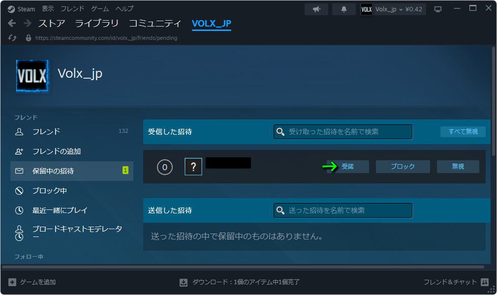The width and height of the screenshot is (497, 295).
Task: Click the Friends & Chat icon
Action: pos(484,282)
